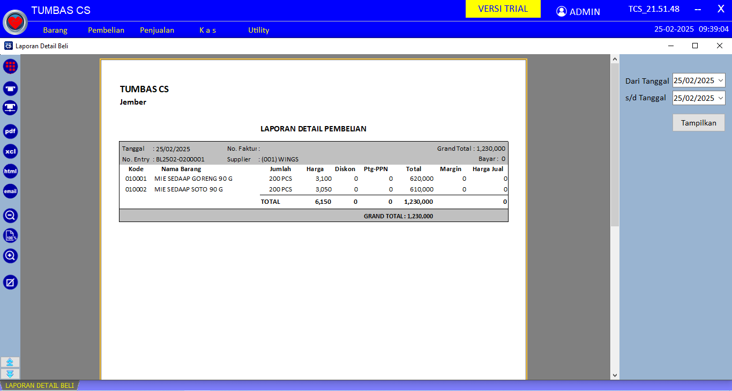Click the red grid icon in the sidebar
This screenshot has width=732, height=391.
tap(10, 67)
